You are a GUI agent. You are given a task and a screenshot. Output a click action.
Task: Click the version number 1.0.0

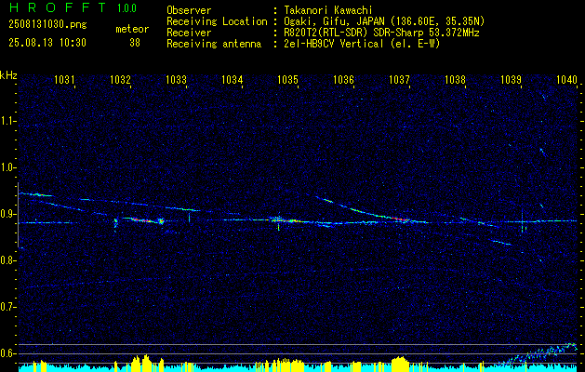126,8
